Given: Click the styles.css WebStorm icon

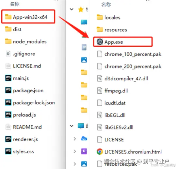Looking at the screenshot, I should (8, 151).
